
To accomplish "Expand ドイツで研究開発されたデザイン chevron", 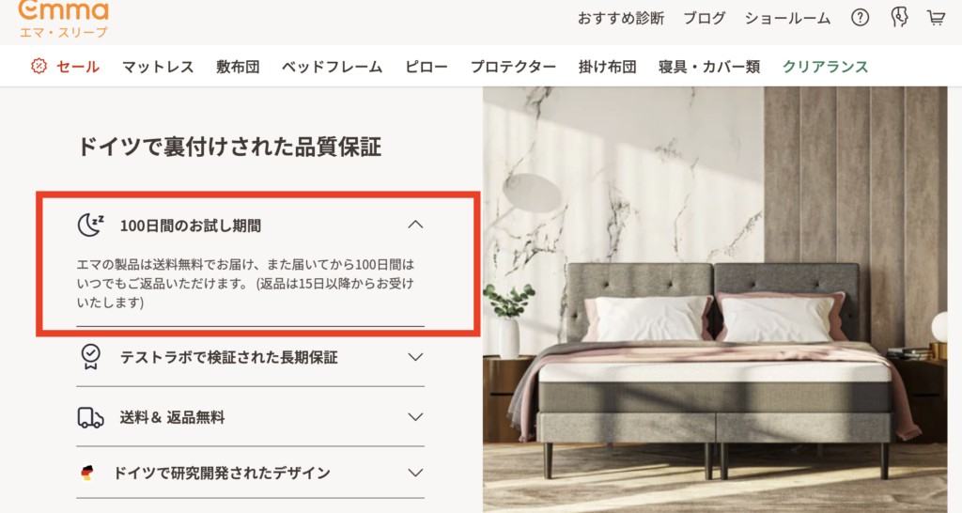I will click(415, 473).
